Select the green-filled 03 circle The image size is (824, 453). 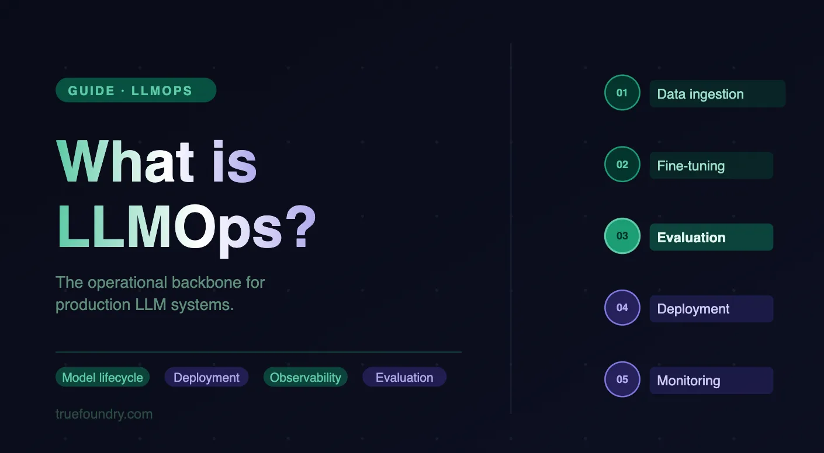[622, 236]
